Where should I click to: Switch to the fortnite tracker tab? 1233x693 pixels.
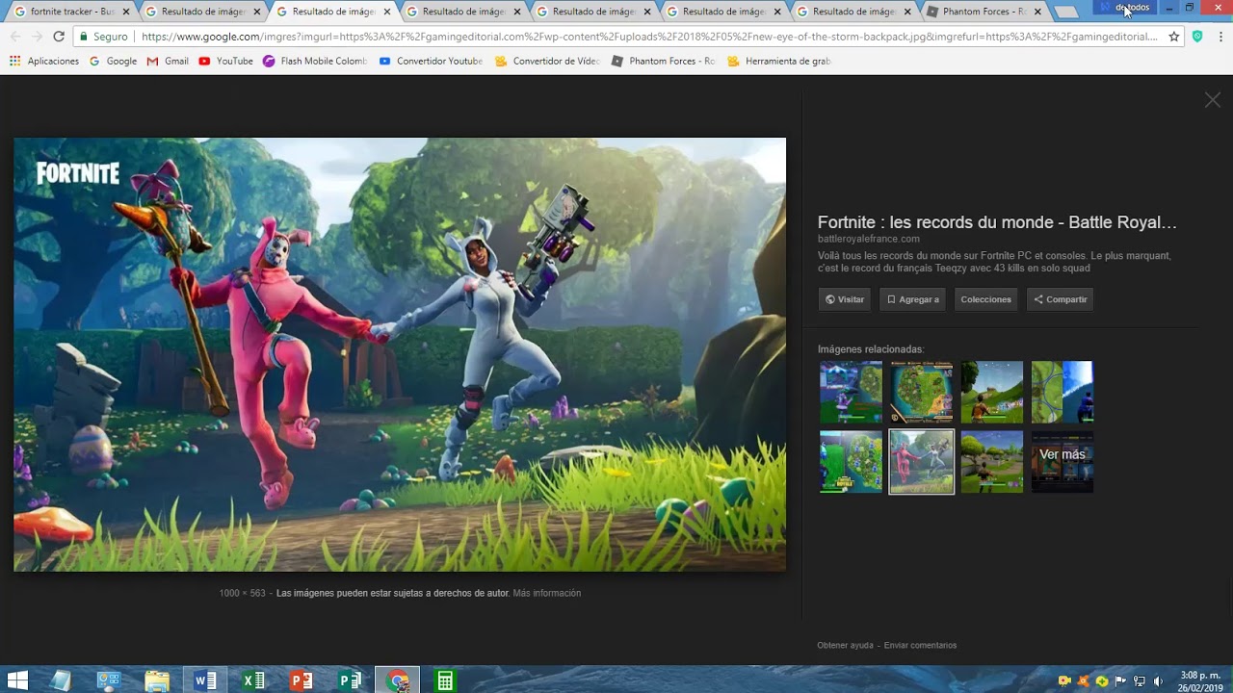click(72, 12)
